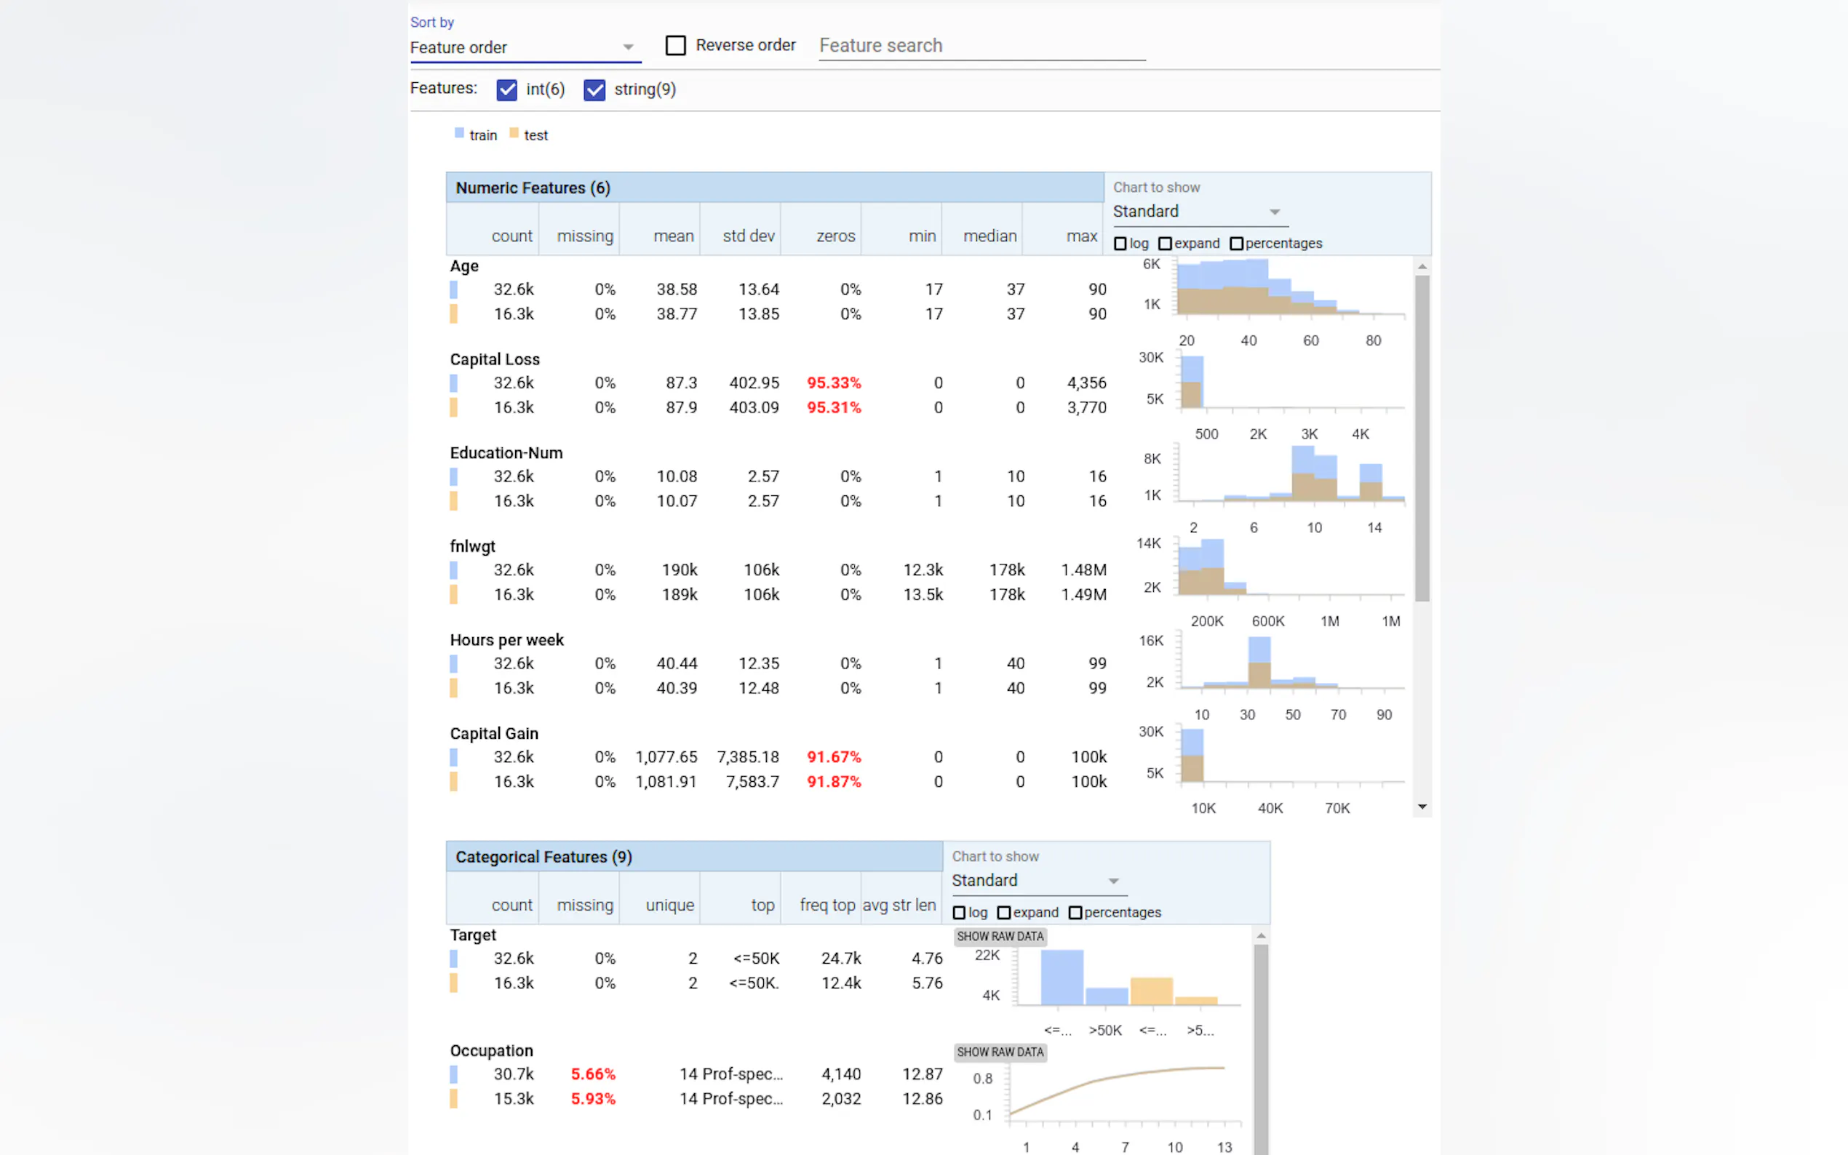Click Show Raw Data for Target
Screen dimensions: 1848x1155
coord(1000,937)
